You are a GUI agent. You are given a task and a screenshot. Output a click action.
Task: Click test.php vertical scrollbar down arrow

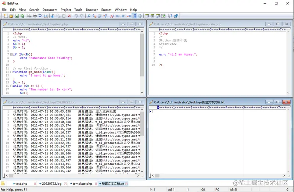(x=142, y=93)
